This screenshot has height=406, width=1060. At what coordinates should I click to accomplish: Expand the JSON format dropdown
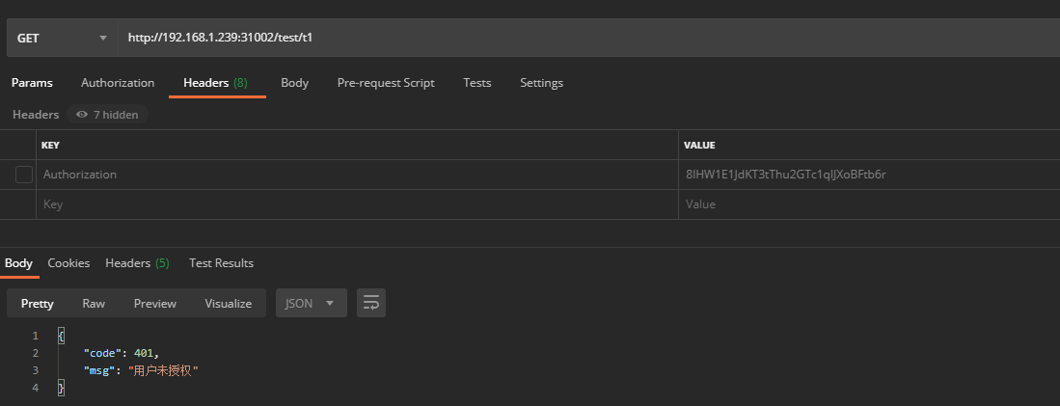coord(311,303)
